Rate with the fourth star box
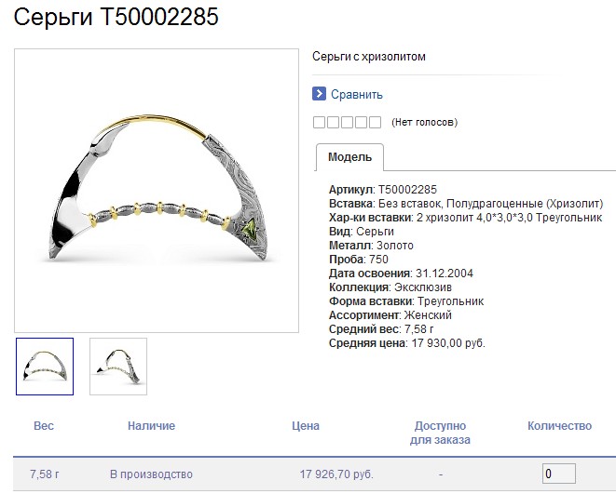 pos(361,122)
